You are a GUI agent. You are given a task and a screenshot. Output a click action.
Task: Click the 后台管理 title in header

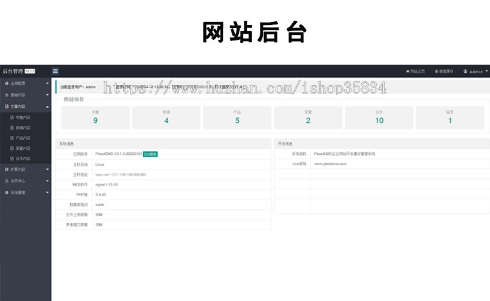[x=13, y=71]
